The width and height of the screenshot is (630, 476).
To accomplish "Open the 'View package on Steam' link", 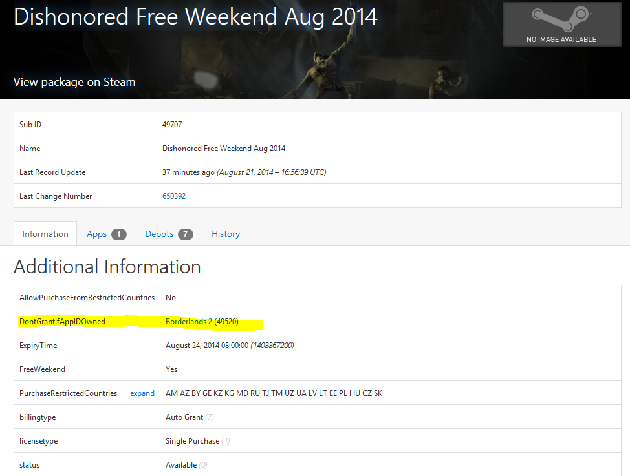I will 74,82.
